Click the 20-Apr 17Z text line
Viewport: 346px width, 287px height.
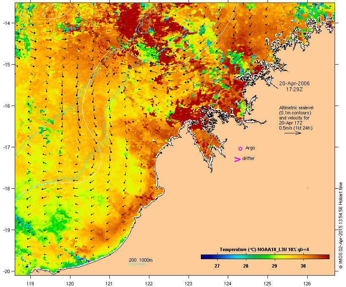click(x=291, y=123)
